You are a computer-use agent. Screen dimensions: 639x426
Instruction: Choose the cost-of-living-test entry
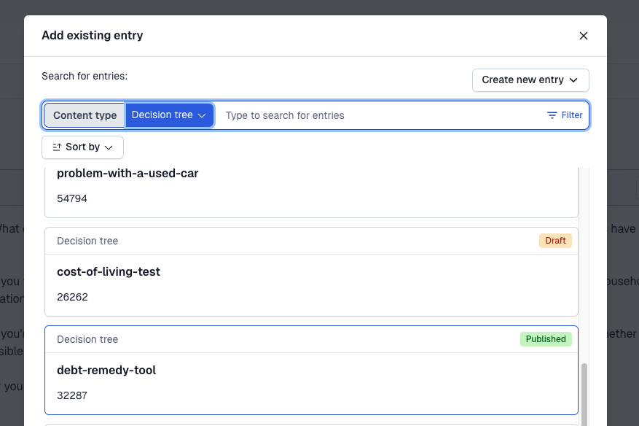pyautogui.click(x=109, y=271)
